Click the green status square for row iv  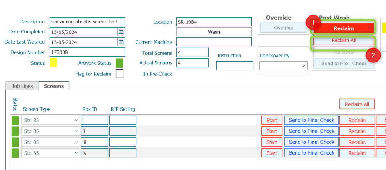click(15, 153)
